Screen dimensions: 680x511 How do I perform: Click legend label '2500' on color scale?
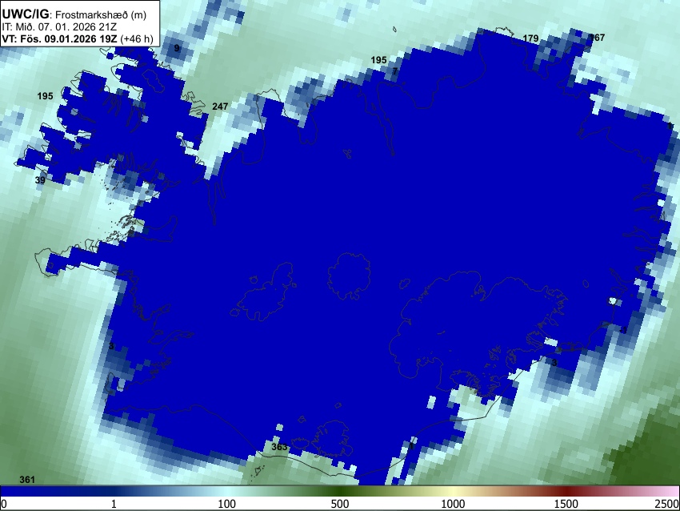click(667, 504)
